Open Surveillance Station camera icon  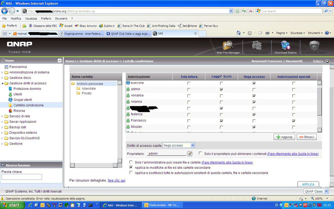coord(314,47)
